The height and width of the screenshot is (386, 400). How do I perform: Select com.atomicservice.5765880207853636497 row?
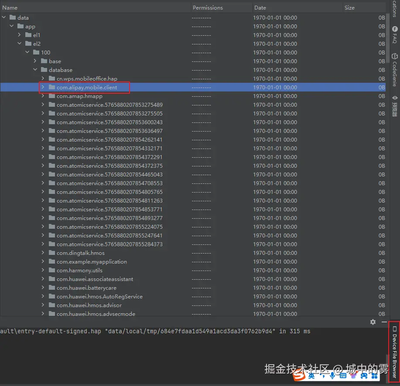pos(193,131)
